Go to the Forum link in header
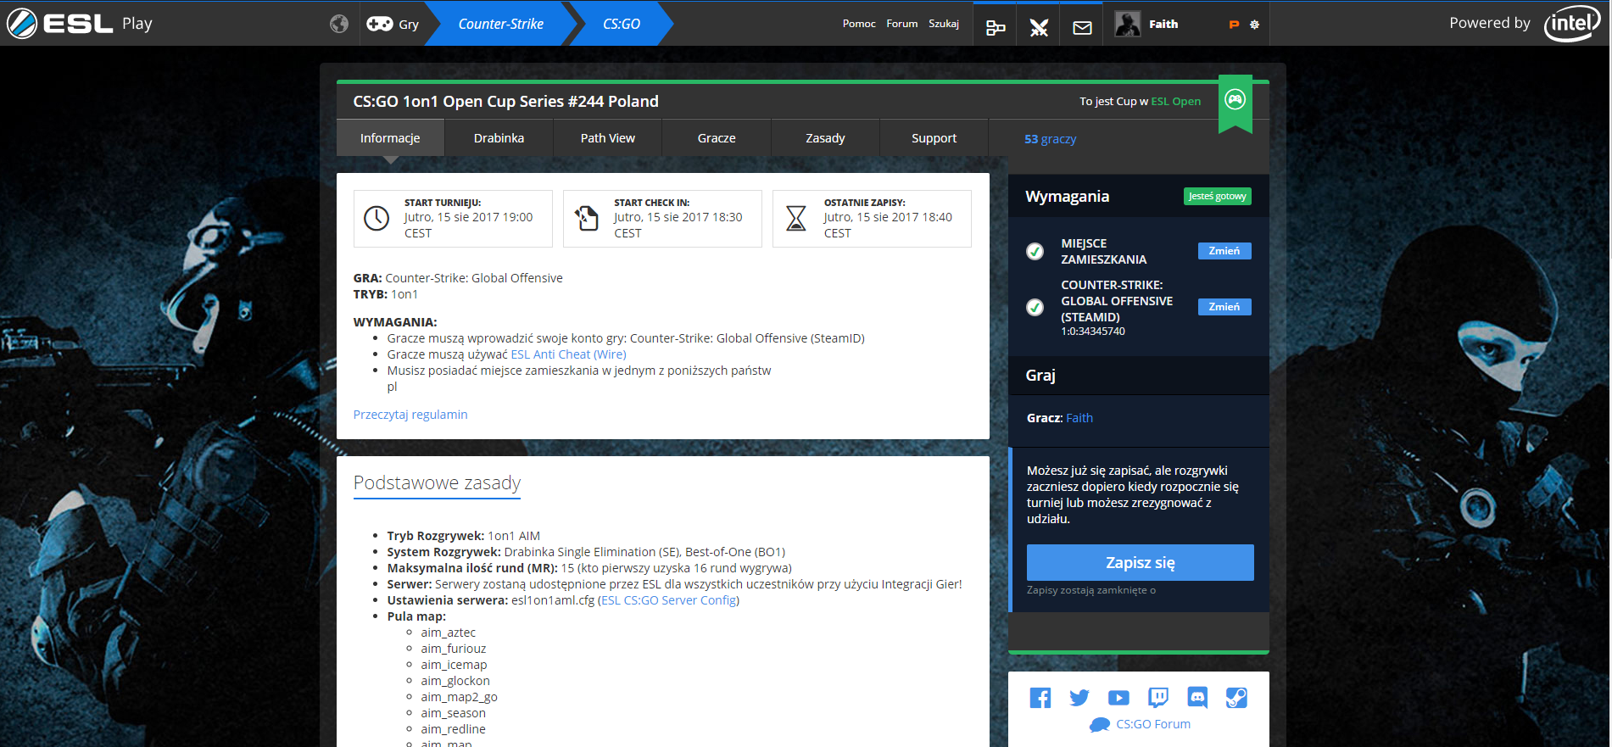1612x747 pixels. [x=902, y=24]
